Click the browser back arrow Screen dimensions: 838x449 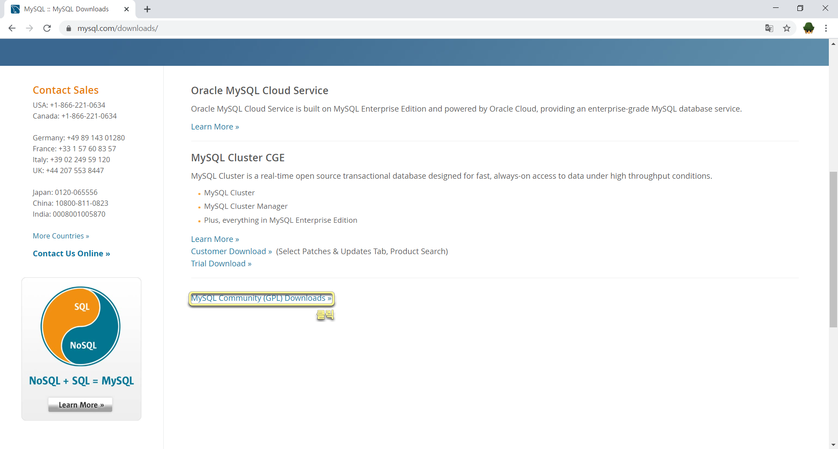(12, 28)
